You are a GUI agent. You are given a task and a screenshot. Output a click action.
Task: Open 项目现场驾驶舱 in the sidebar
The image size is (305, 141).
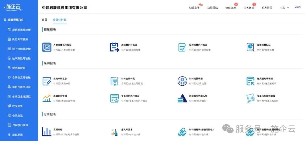click(x=21, y=30)
